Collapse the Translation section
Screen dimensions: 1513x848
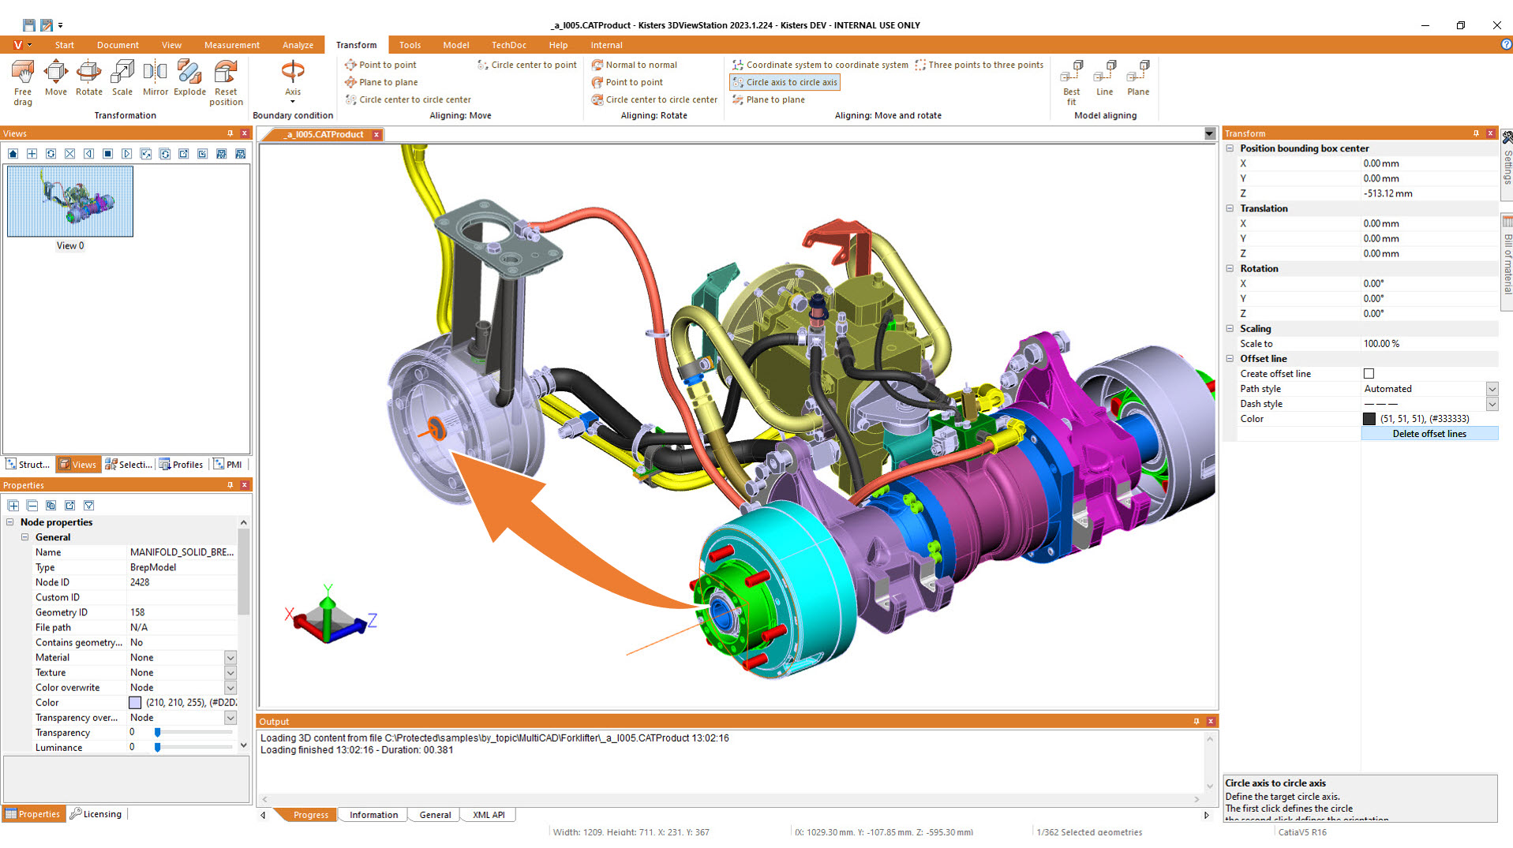click(1230, 208)
